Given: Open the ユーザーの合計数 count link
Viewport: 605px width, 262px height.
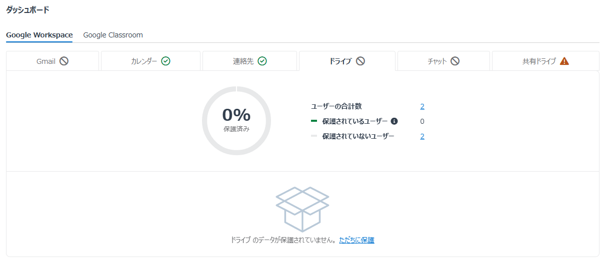Looking at the screenshot, I should click(422, 106).
